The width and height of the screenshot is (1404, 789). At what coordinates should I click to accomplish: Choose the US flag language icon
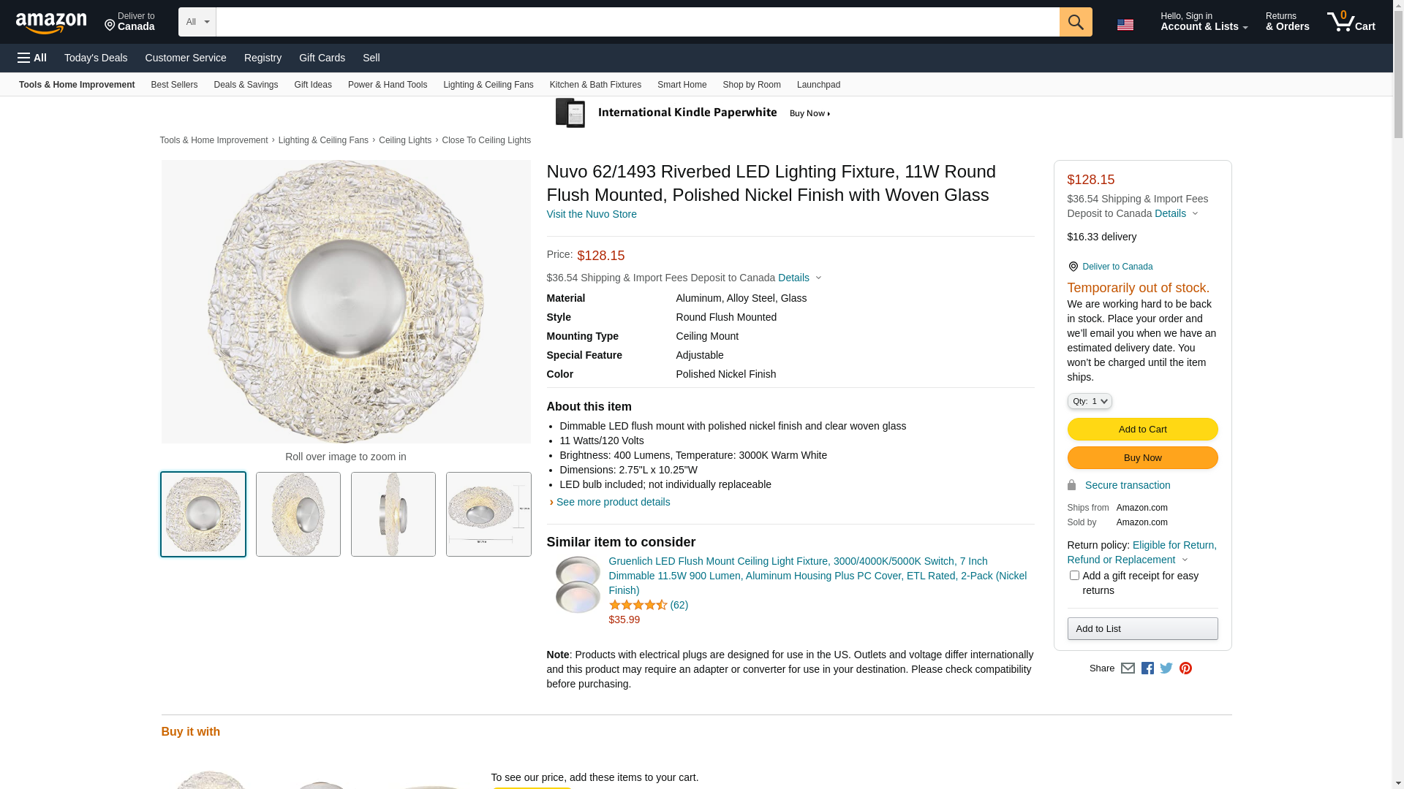click(x=1125, y=25)
